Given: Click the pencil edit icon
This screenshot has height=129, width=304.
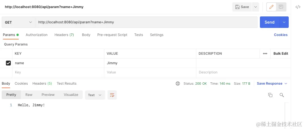Looking at the screenshot, I should click(x=271, y=7).
